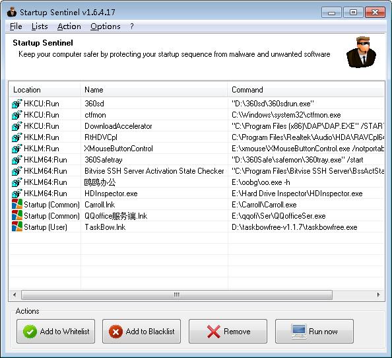Click the Remove button
The image size is (392, 358).
click(228, 331)
